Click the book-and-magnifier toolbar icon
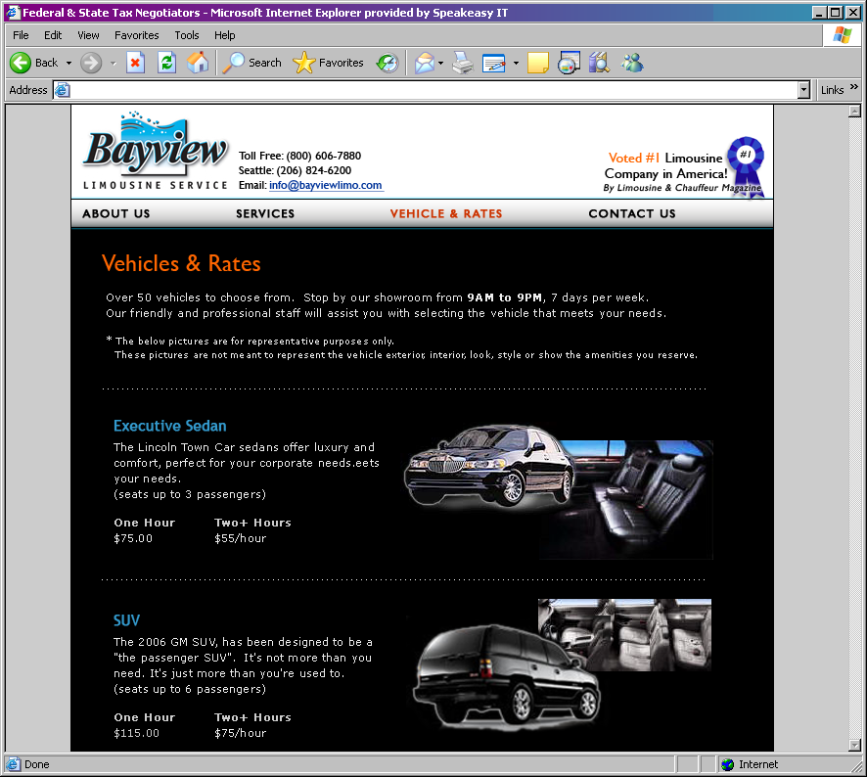This screenshot has height=777, width=867. click(x=599, y=63)
